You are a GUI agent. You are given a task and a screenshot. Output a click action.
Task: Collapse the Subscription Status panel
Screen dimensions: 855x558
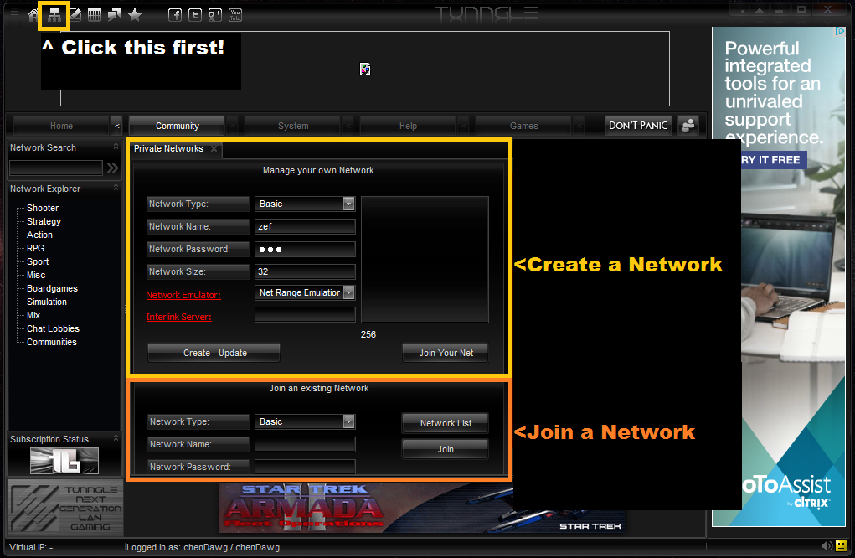pyautogui.click(x=116, y=439)
